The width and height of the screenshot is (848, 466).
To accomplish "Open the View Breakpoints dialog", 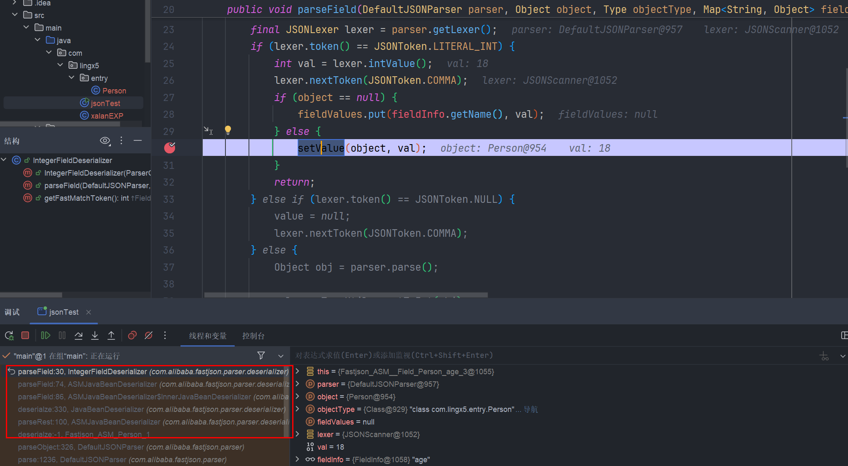I will 132,336.
